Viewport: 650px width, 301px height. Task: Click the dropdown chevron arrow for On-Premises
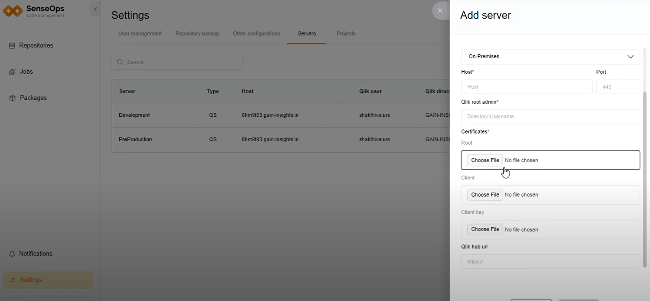pyautogui.click(x=630, y=57)
